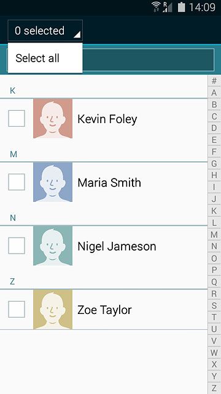The width and height of the screenshot is (221, 394).
Task: Tap the signal strength roaming icon
Action: pos(168,7)
